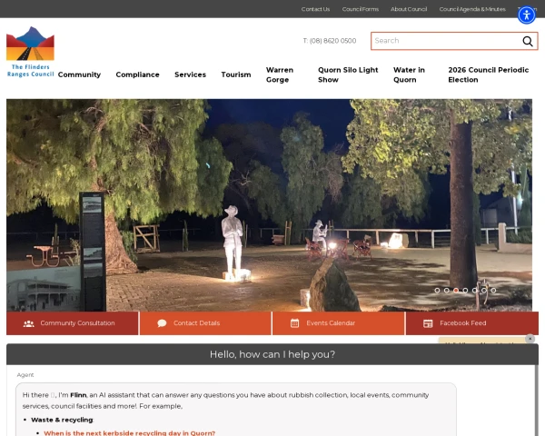
Task: Click the 'Waste & recycling' bullet text
Action: pos(62,420)
